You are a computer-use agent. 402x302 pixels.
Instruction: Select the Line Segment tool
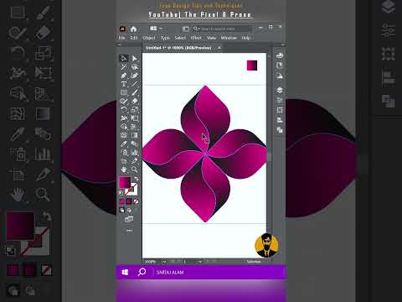click(x=135, y=84)
